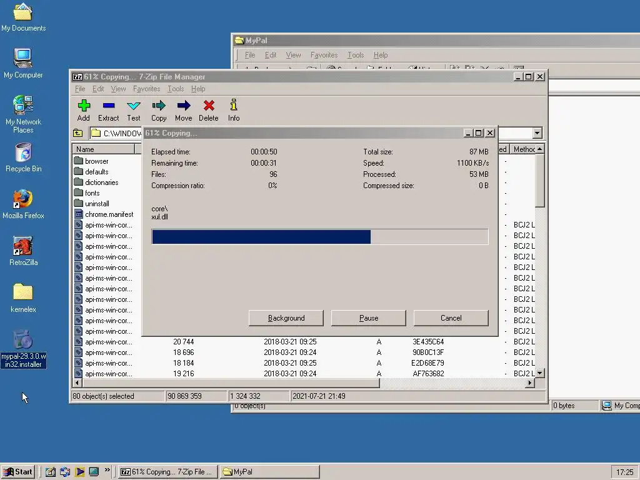Click the Background button
This screenshot has height=480, width=640.
click(x=286, y=318)
